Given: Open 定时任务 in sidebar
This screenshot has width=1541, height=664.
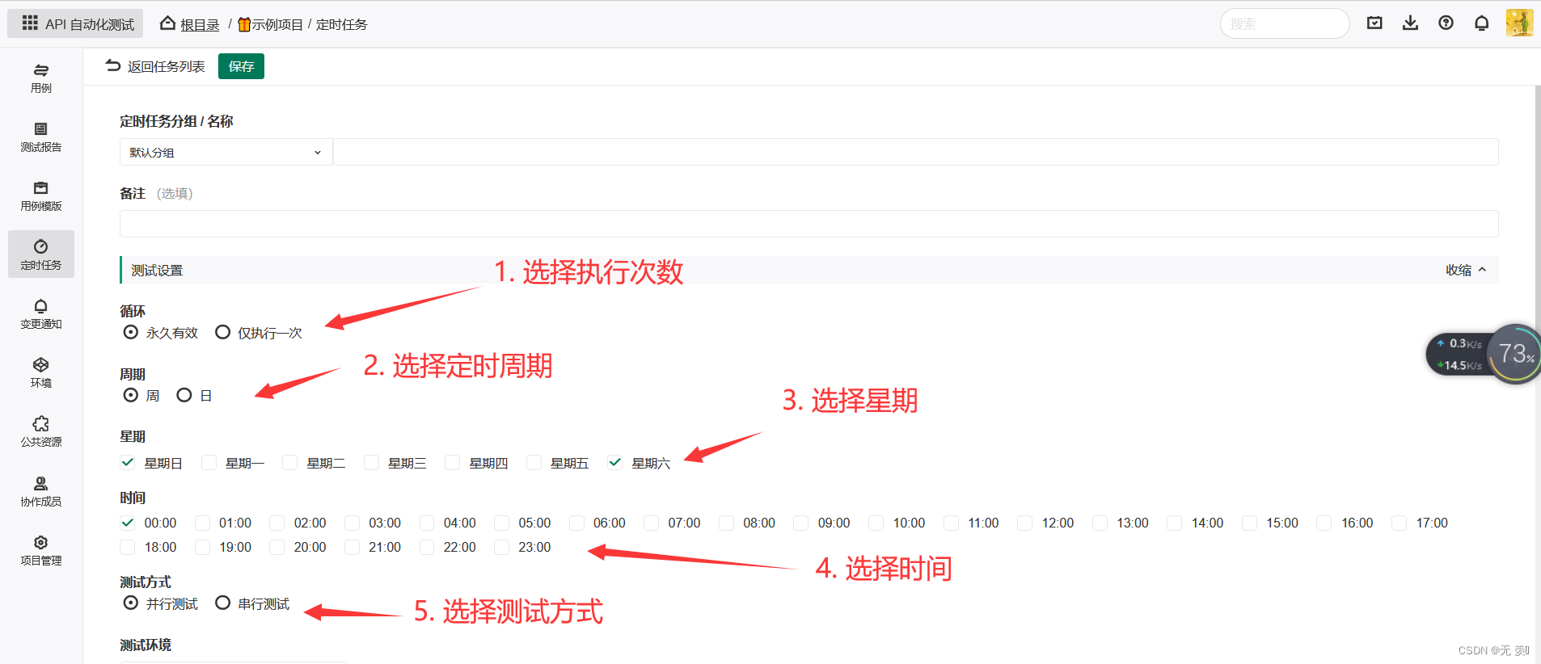Looking at the screenshot, I should point(41,254).
